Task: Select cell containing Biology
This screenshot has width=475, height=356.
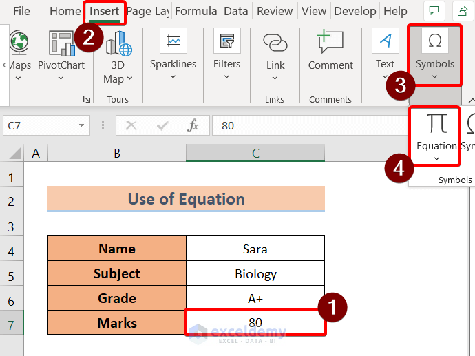Action: [255, 273]
